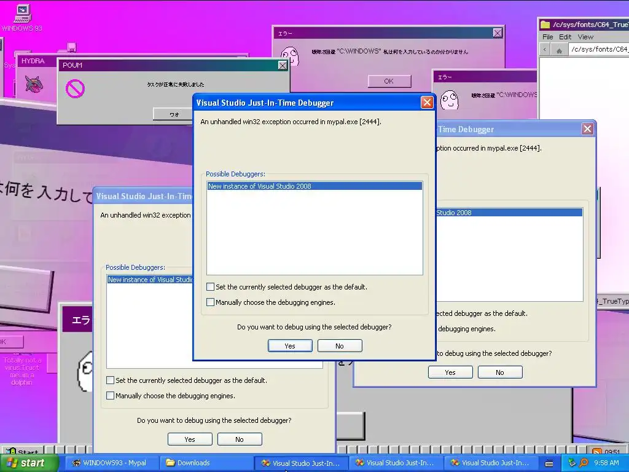The image size is (629, 472).
Task: Check manual engines box in the bottom-left dialog
Action: pos(111,395)
